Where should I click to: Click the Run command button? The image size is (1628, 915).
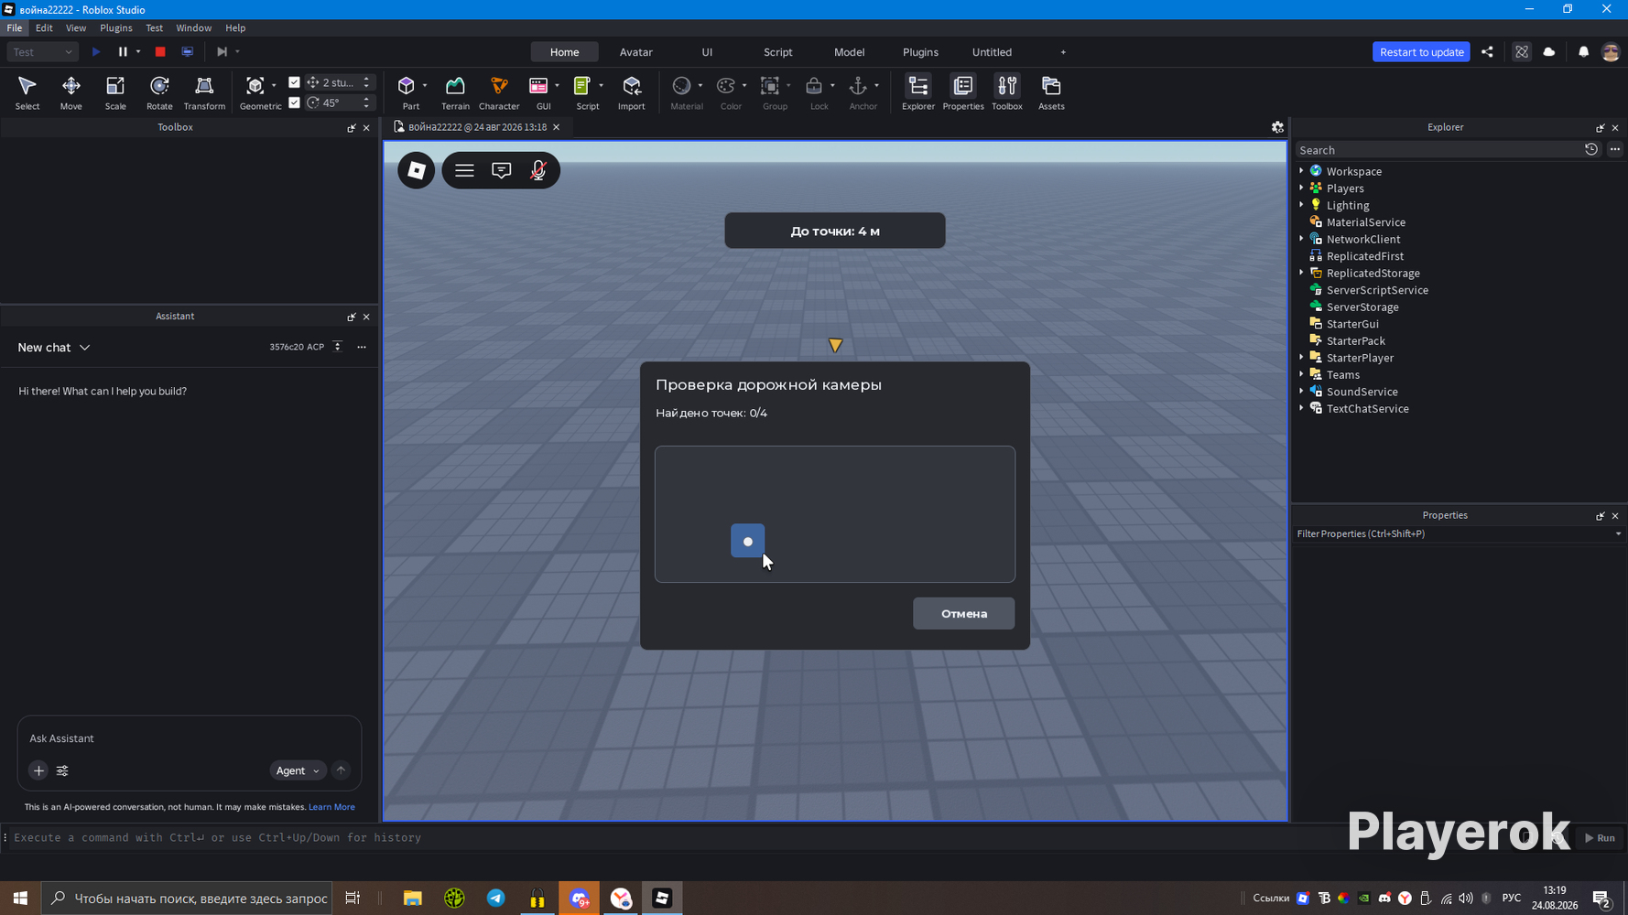click(1601, 837)
